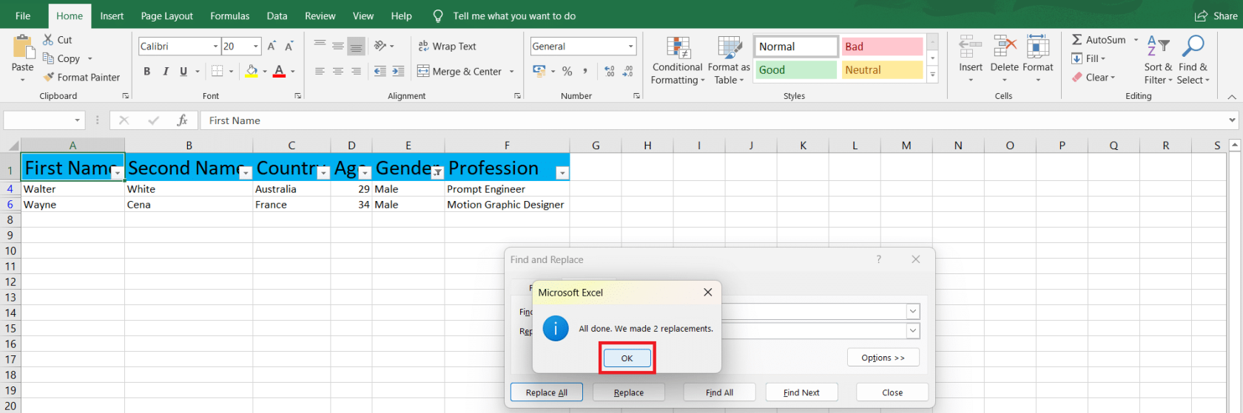The width and height of the screenshot is (1243, 413).
Task: Align text to top
Action: (320, 46)
